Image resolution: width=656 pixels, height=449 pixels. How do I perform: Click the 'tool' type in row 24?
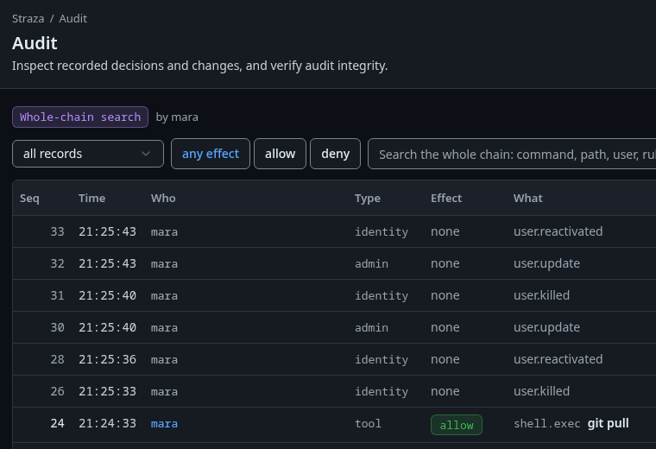coord(369,423)
